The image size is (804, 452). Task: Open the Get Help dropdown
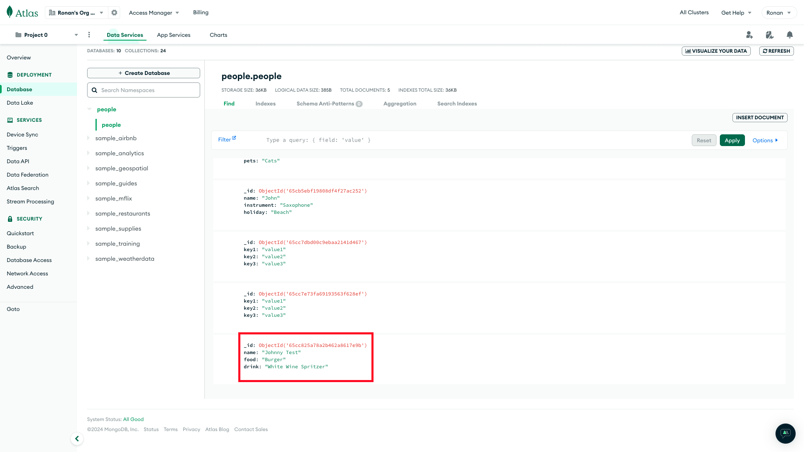coord(736,13)
